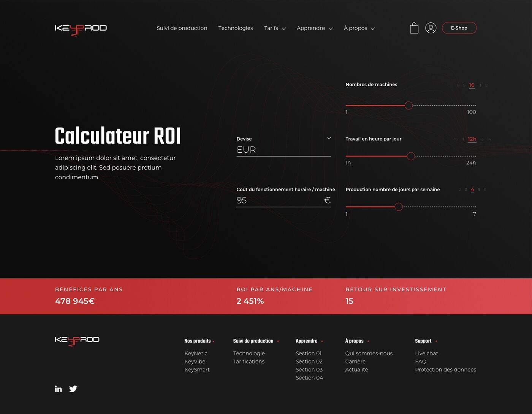Open the Twitter bird icon in footer

pos(73,389)
